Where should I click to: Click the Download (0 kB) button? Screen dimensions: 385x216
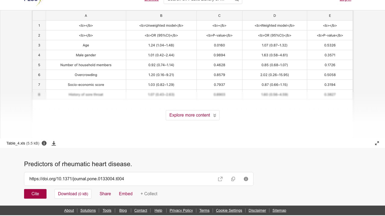click(x=73, y=194)
